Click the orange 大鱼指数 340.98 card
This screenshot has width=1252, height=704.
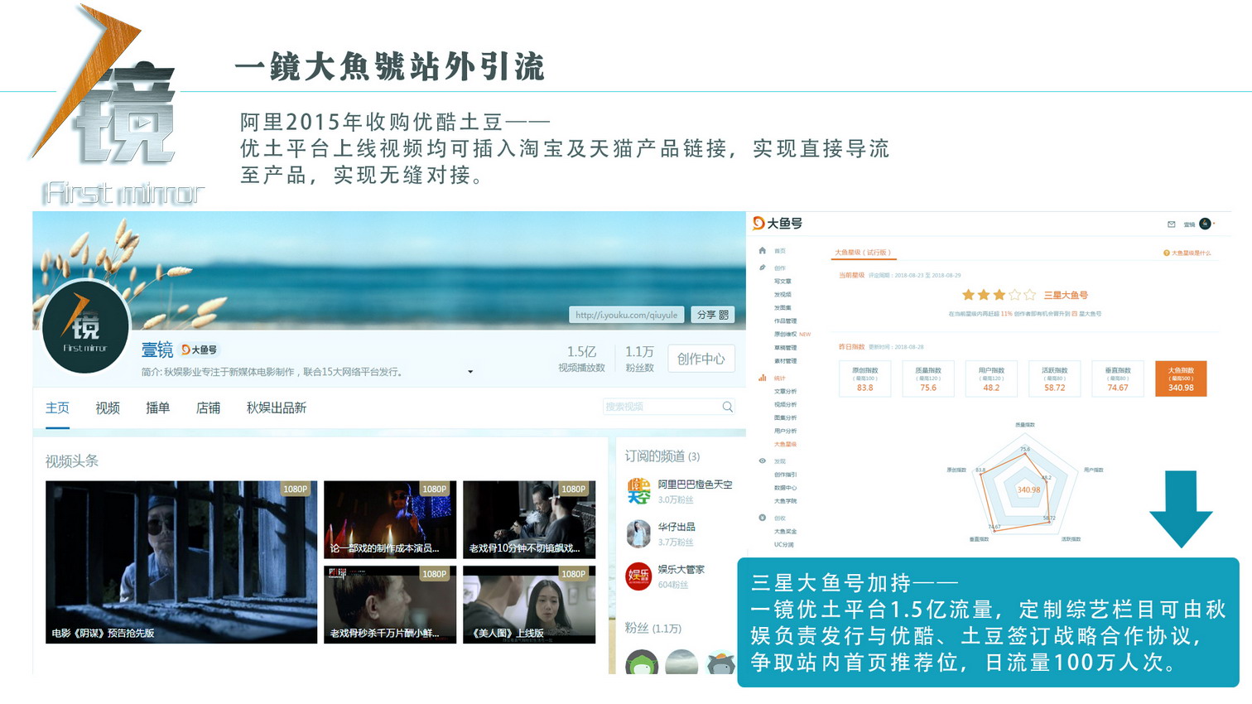pyautogui.click(x=1181, y=379)
